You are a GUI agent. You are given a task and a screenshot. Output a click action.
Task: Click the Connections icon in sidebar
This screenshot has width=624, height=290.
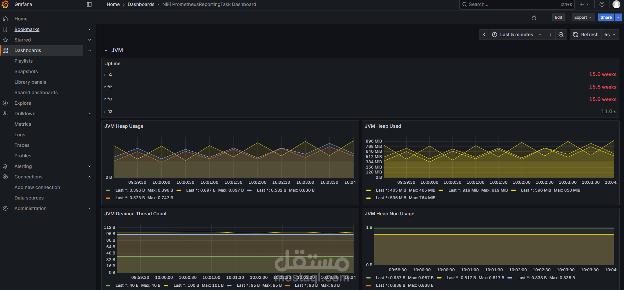click(5, 177)
